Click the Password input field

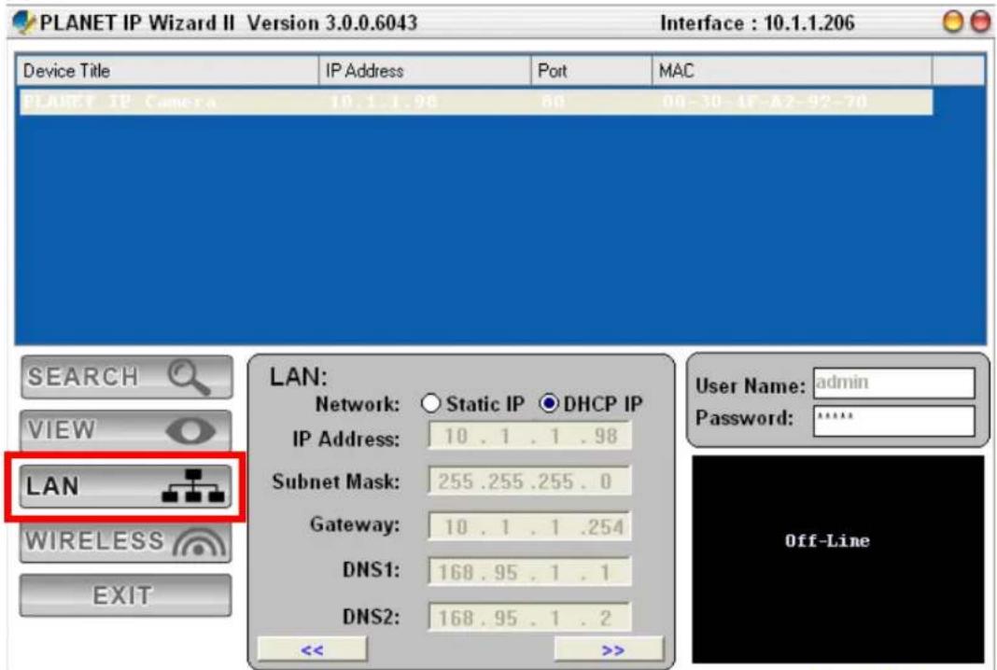pyautogui.click(x=893, y=421)
